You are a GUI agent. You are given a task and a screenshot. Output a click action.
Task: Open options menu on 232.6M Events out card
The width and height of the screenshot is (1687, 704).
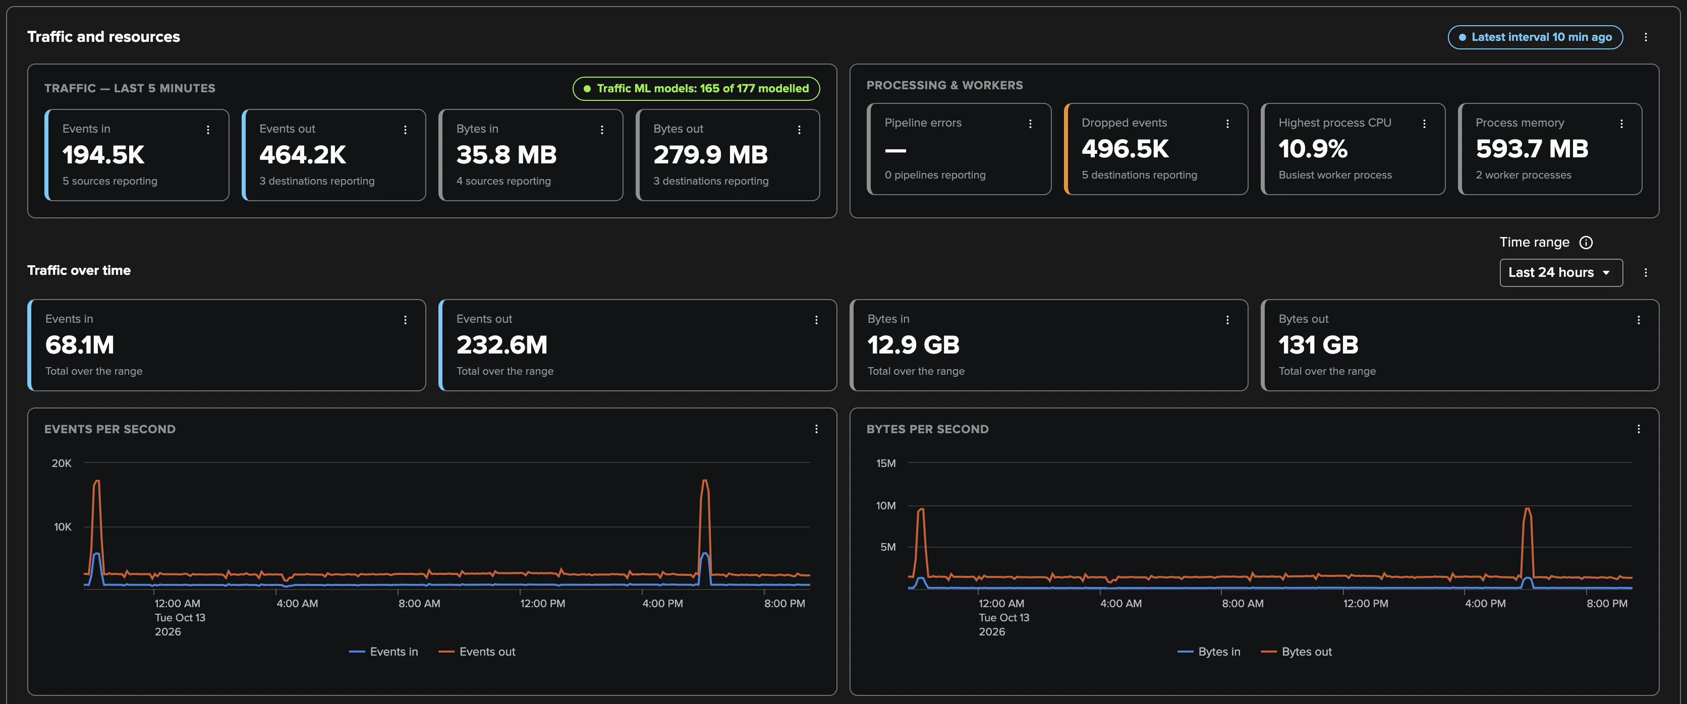pyautogui.click(x=816, y=320)
